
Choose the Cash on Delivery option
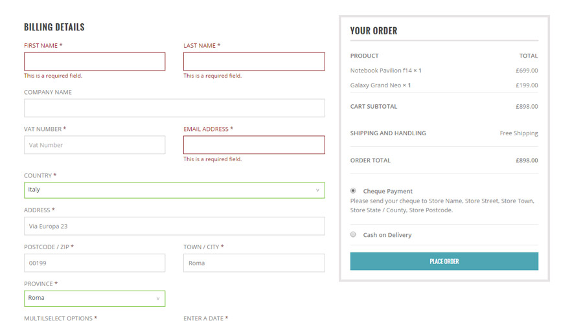point(353,234)
